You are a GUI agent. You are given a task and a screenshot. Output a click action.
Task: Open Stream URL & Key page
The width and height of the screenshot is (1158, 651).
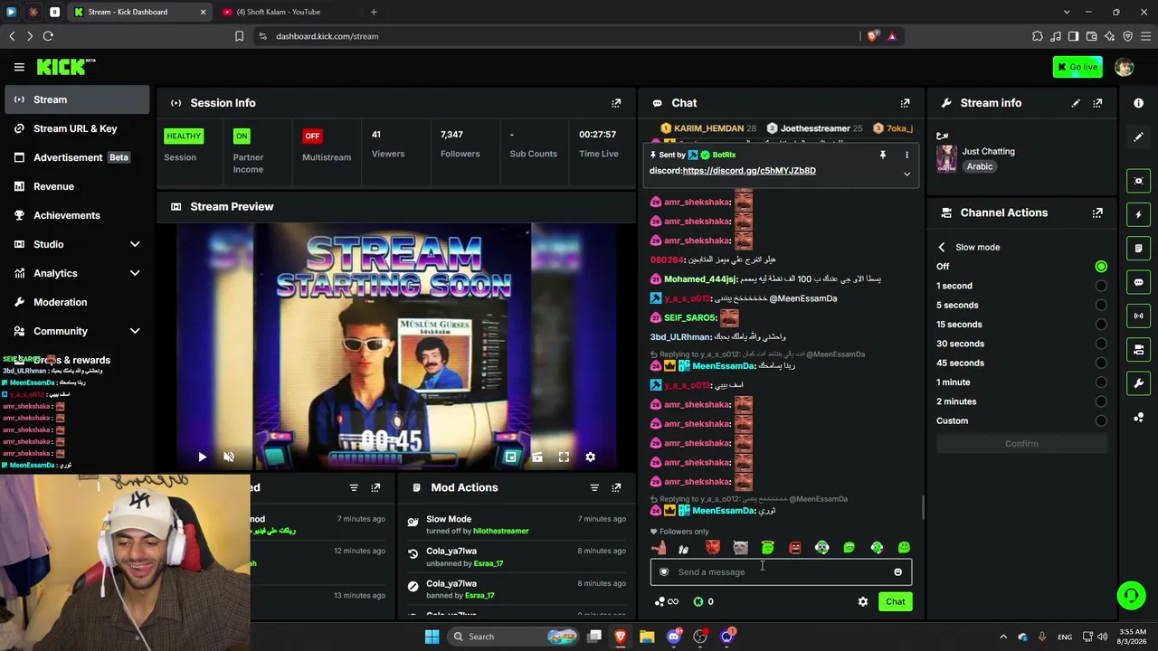pos(77,128)
